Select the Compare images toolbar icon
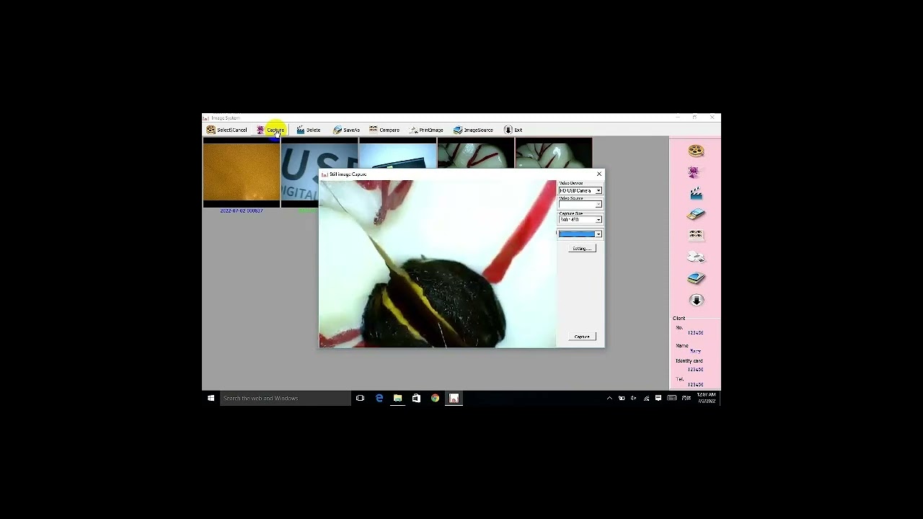Screen dimensions: 923x519 tap(384, 130)
